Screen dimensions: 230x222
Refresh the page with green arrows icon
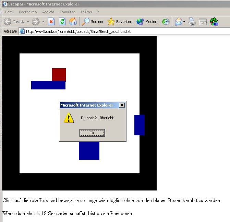62,22
